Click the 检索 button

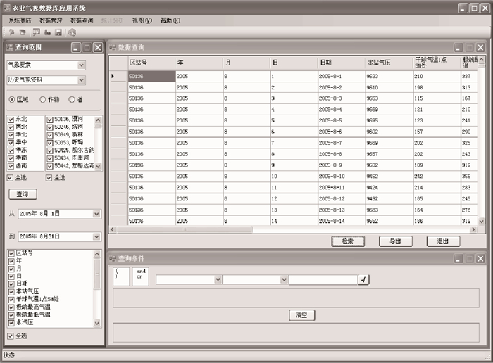347,241
